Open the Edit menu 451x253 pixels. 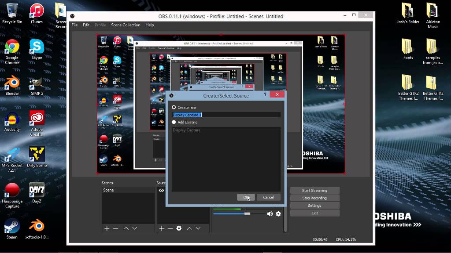pos(86,25)
